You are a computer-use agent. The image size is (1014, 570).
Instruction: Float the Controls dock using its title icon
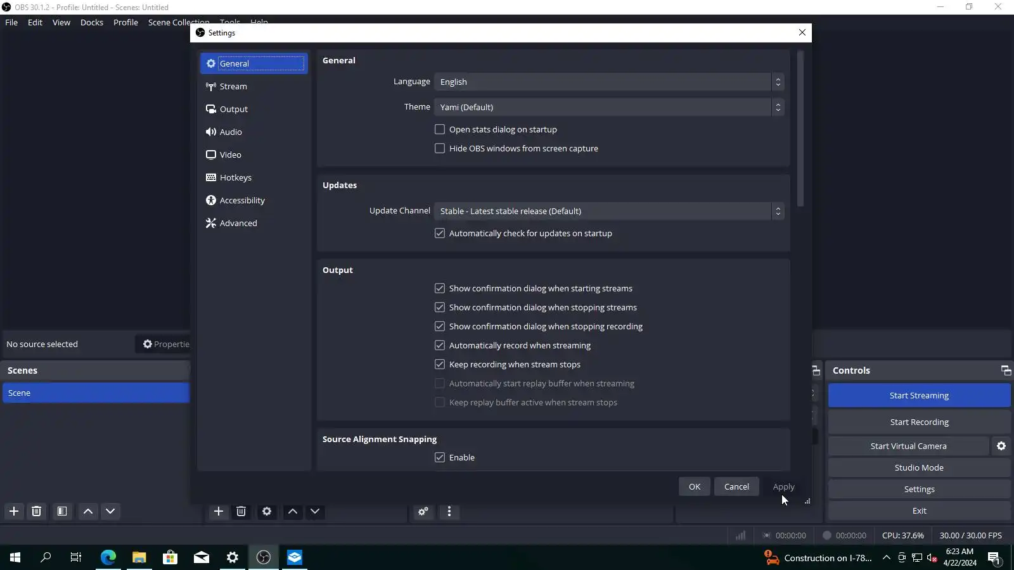(1006, 370)
